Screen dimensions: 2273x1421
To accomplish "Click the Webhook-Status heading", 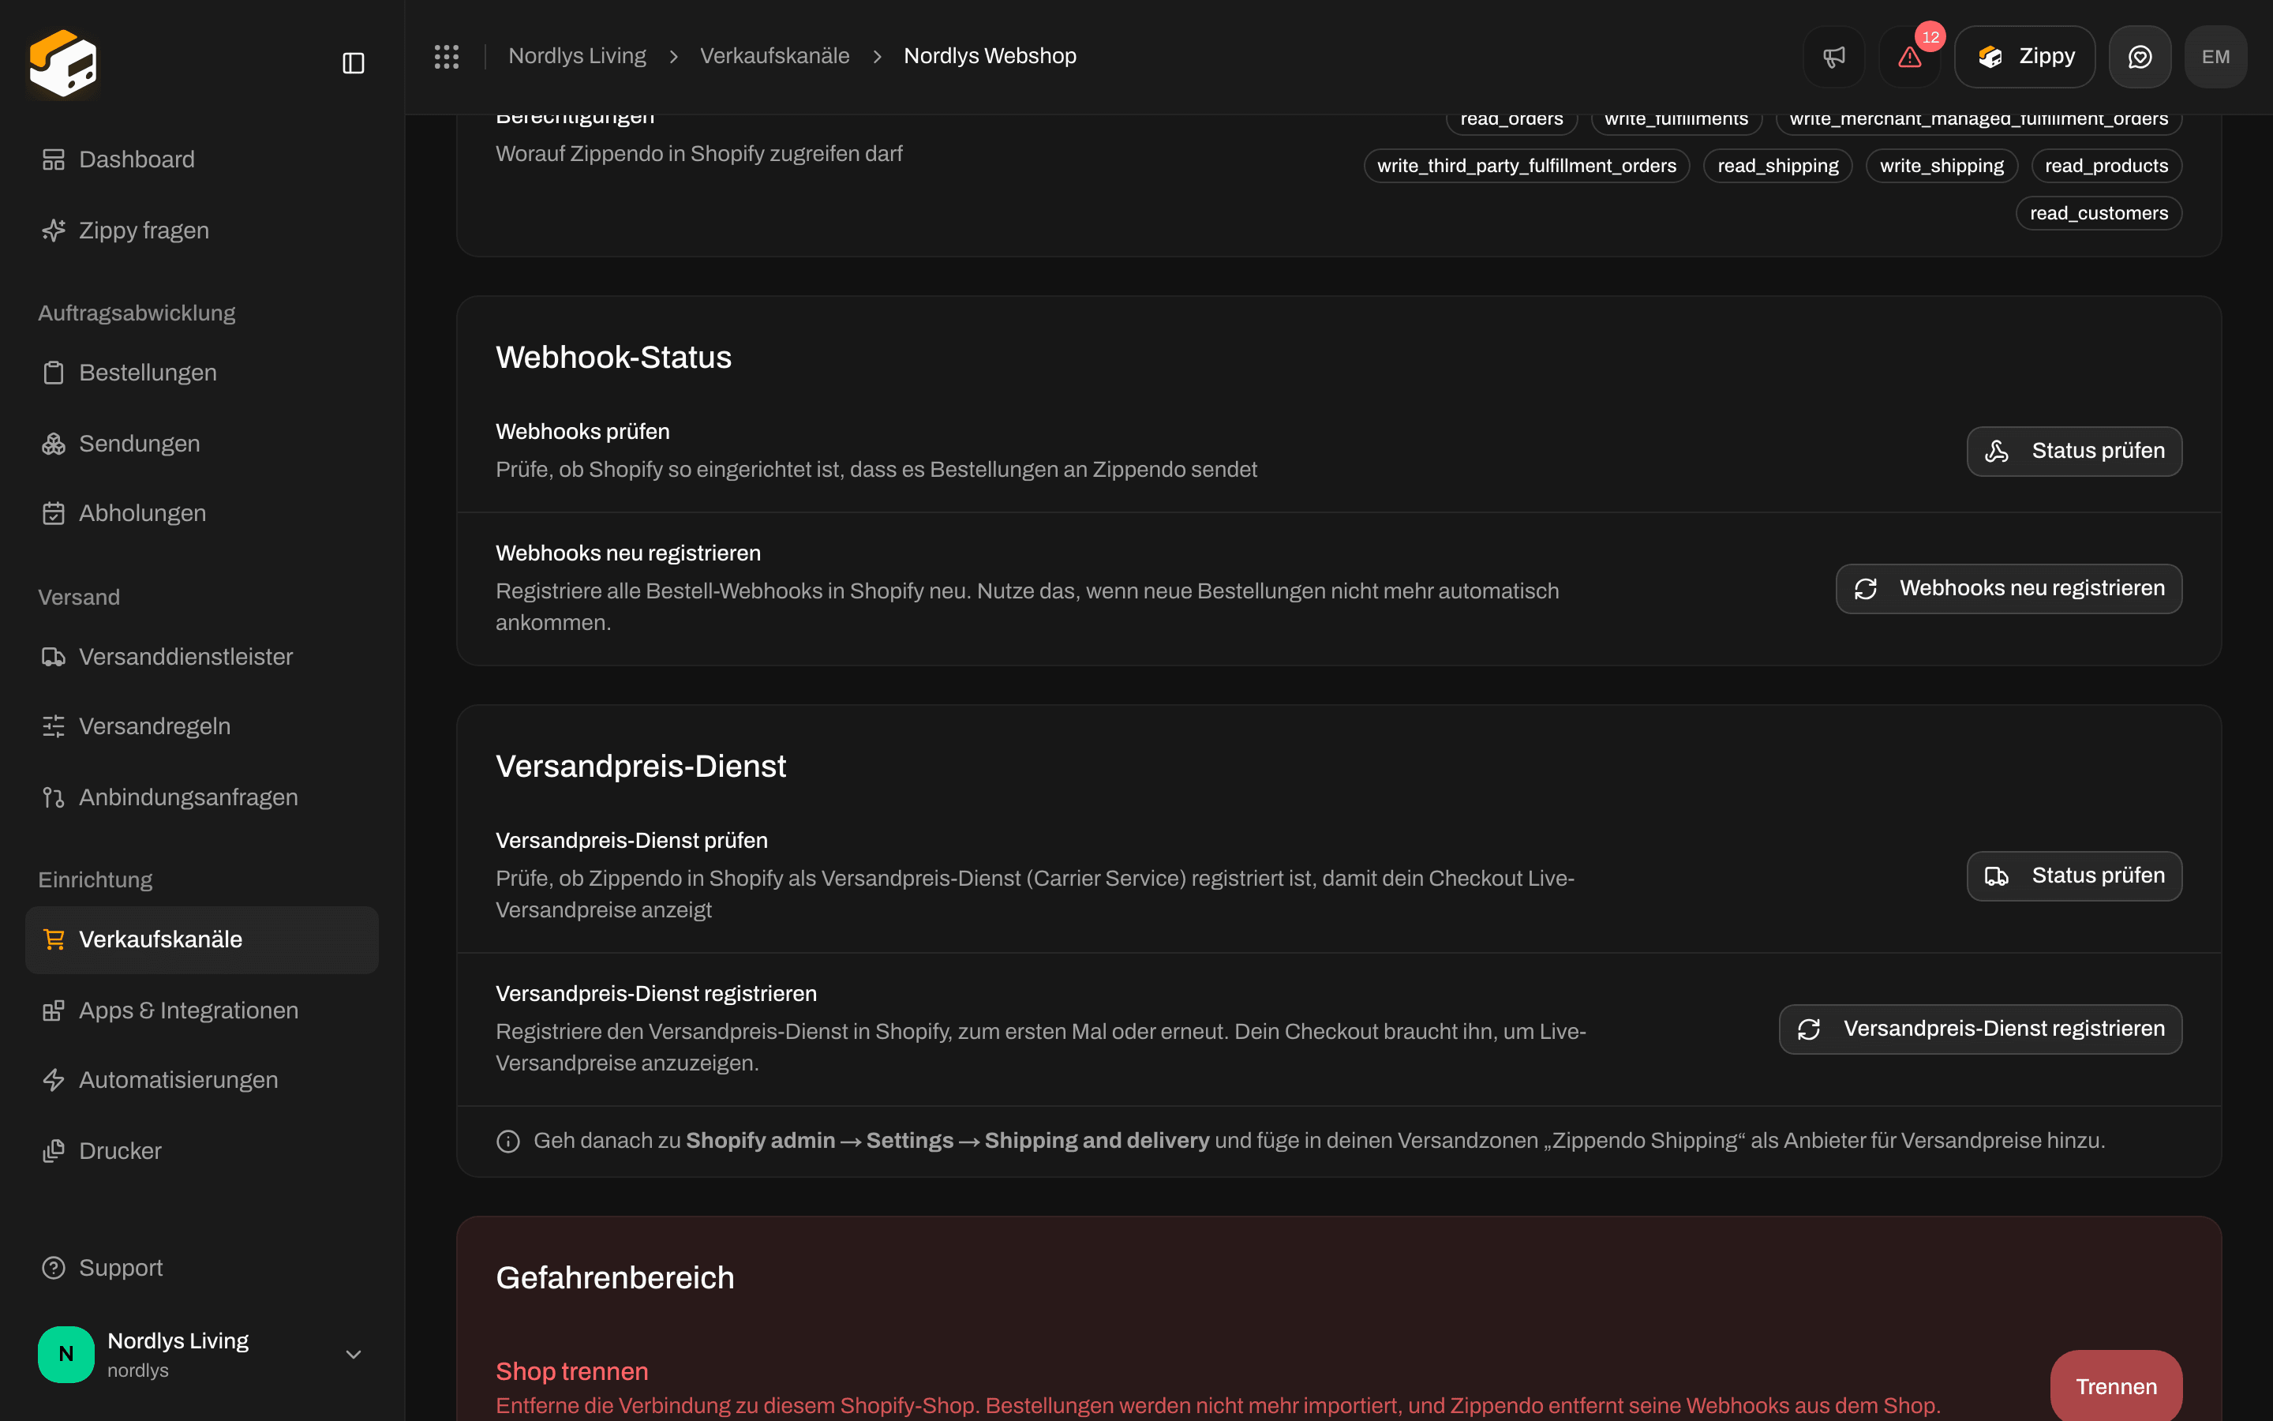I will click(x=613, y=357).
